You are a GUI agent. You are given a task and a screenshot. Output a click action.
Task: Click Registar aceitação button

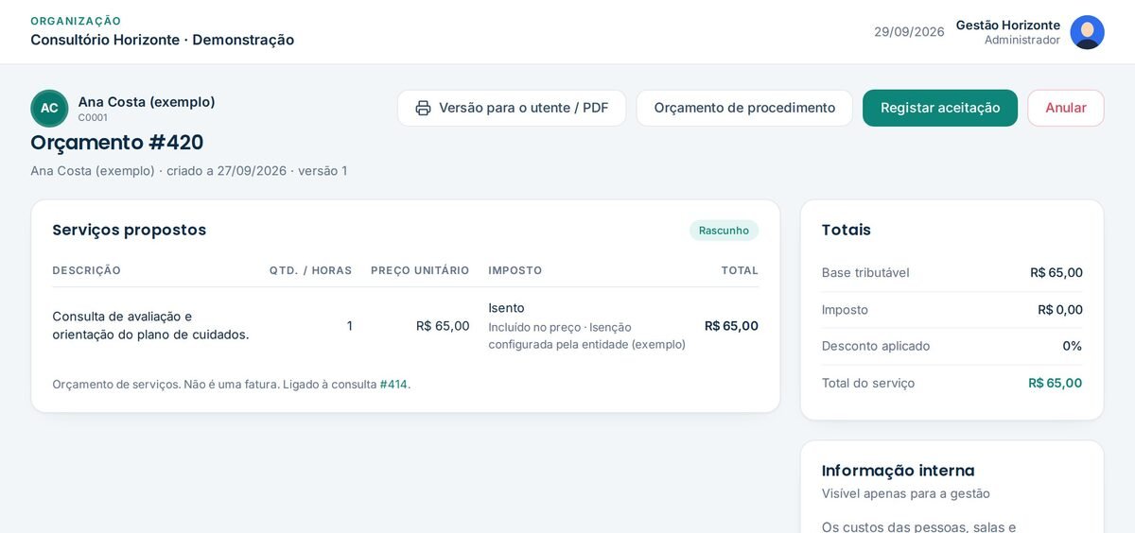(x=940, y=108)
